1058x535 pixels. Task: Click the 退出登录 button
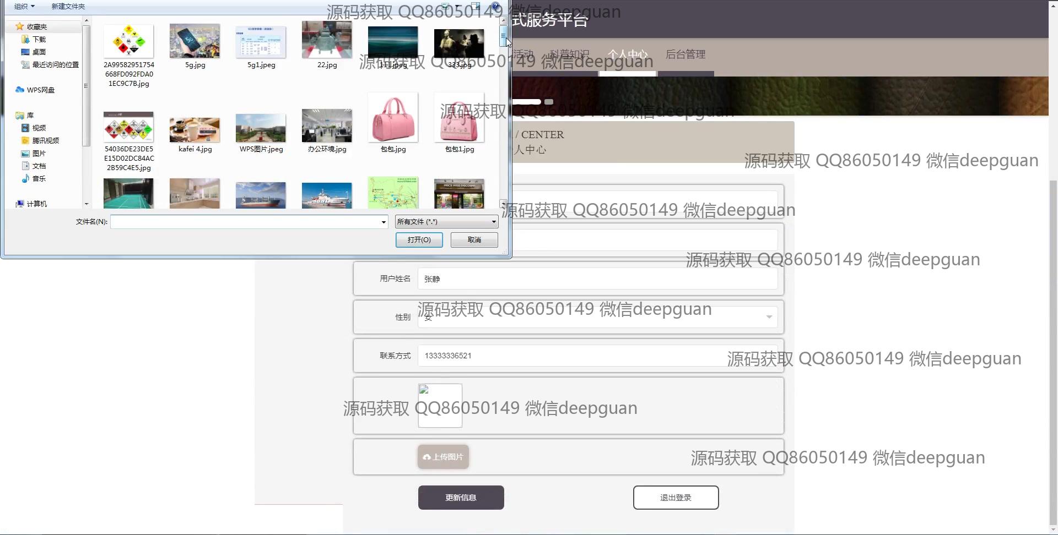coord(676,498)
